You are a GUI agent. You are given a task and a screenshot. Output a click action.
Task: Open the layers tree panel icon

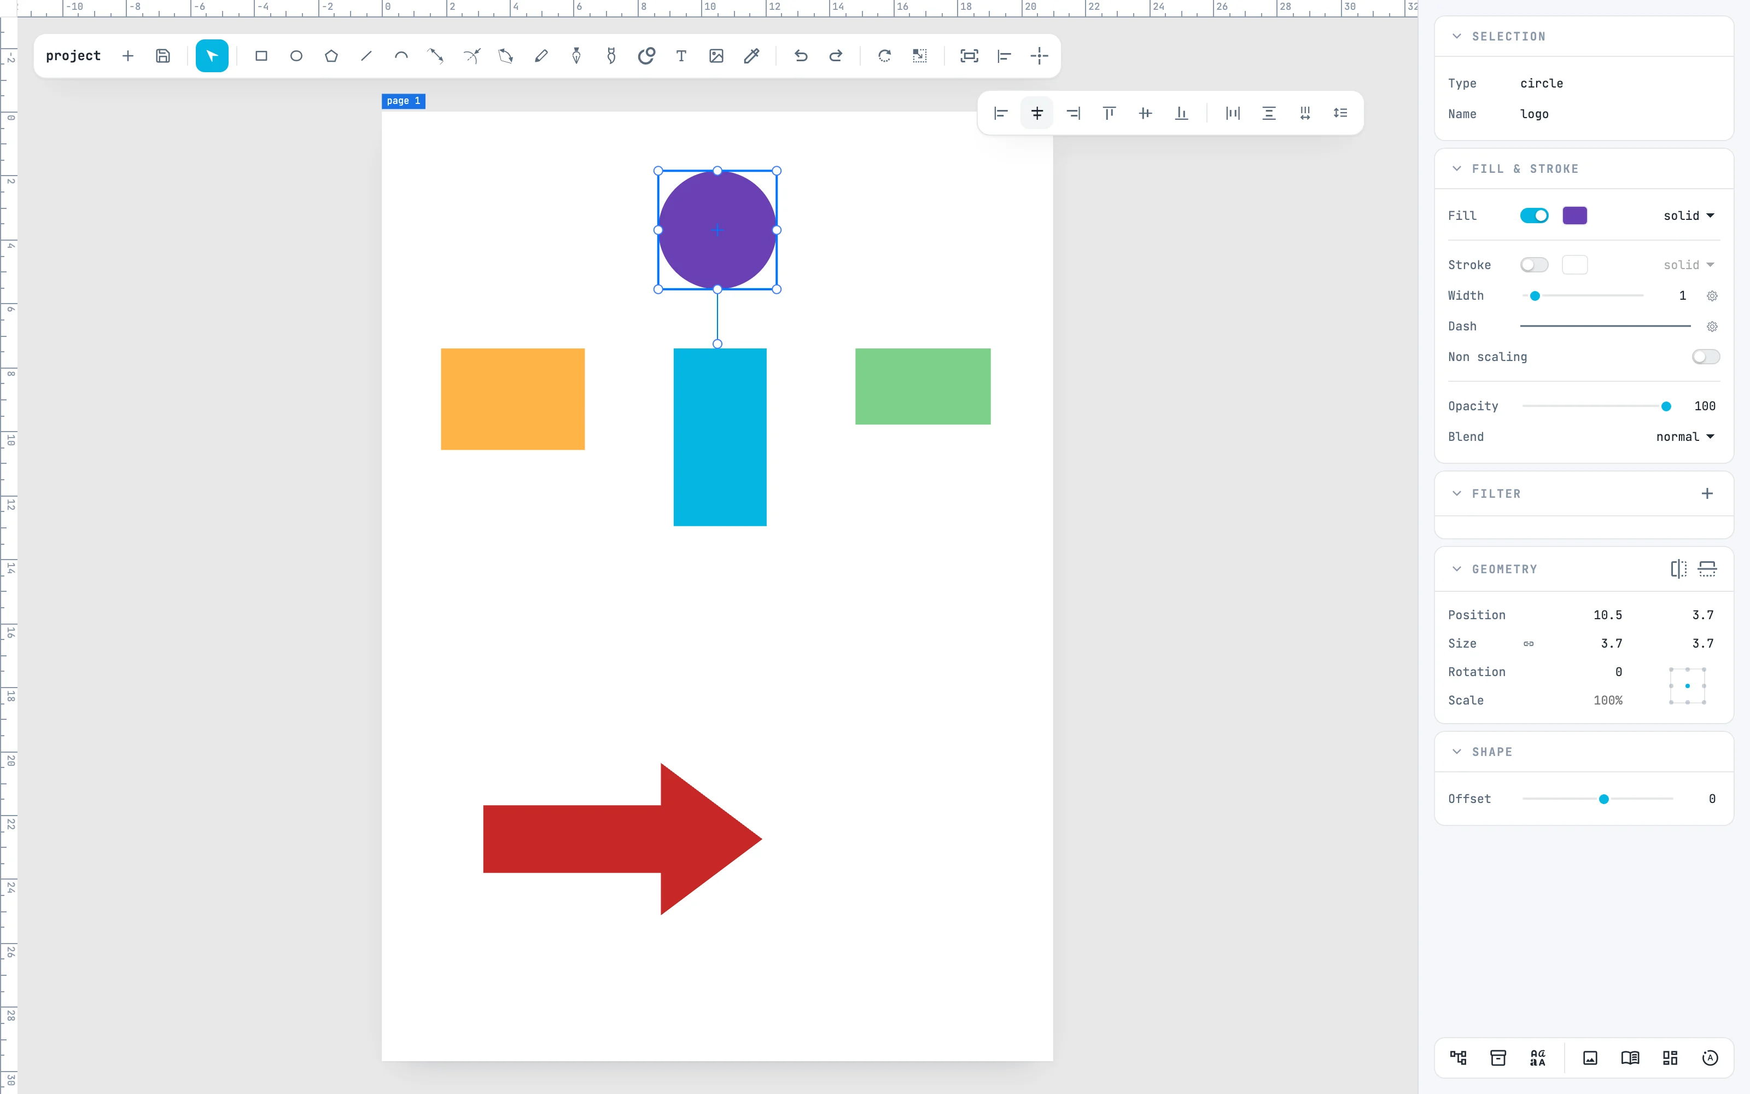[1458, 1058]
